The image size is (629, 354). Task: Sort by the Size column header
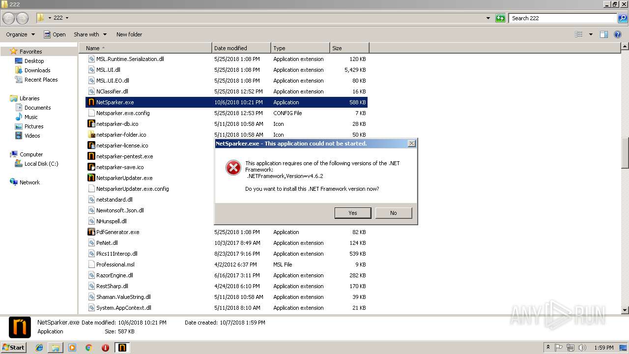click(349, 48)
